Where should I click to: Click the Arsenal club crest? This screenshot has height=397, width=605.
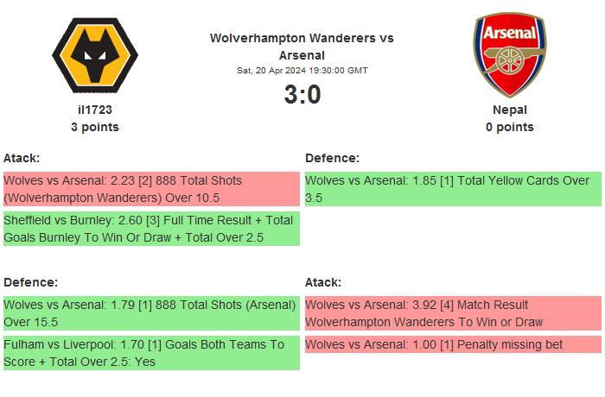[x=509, y=54]
